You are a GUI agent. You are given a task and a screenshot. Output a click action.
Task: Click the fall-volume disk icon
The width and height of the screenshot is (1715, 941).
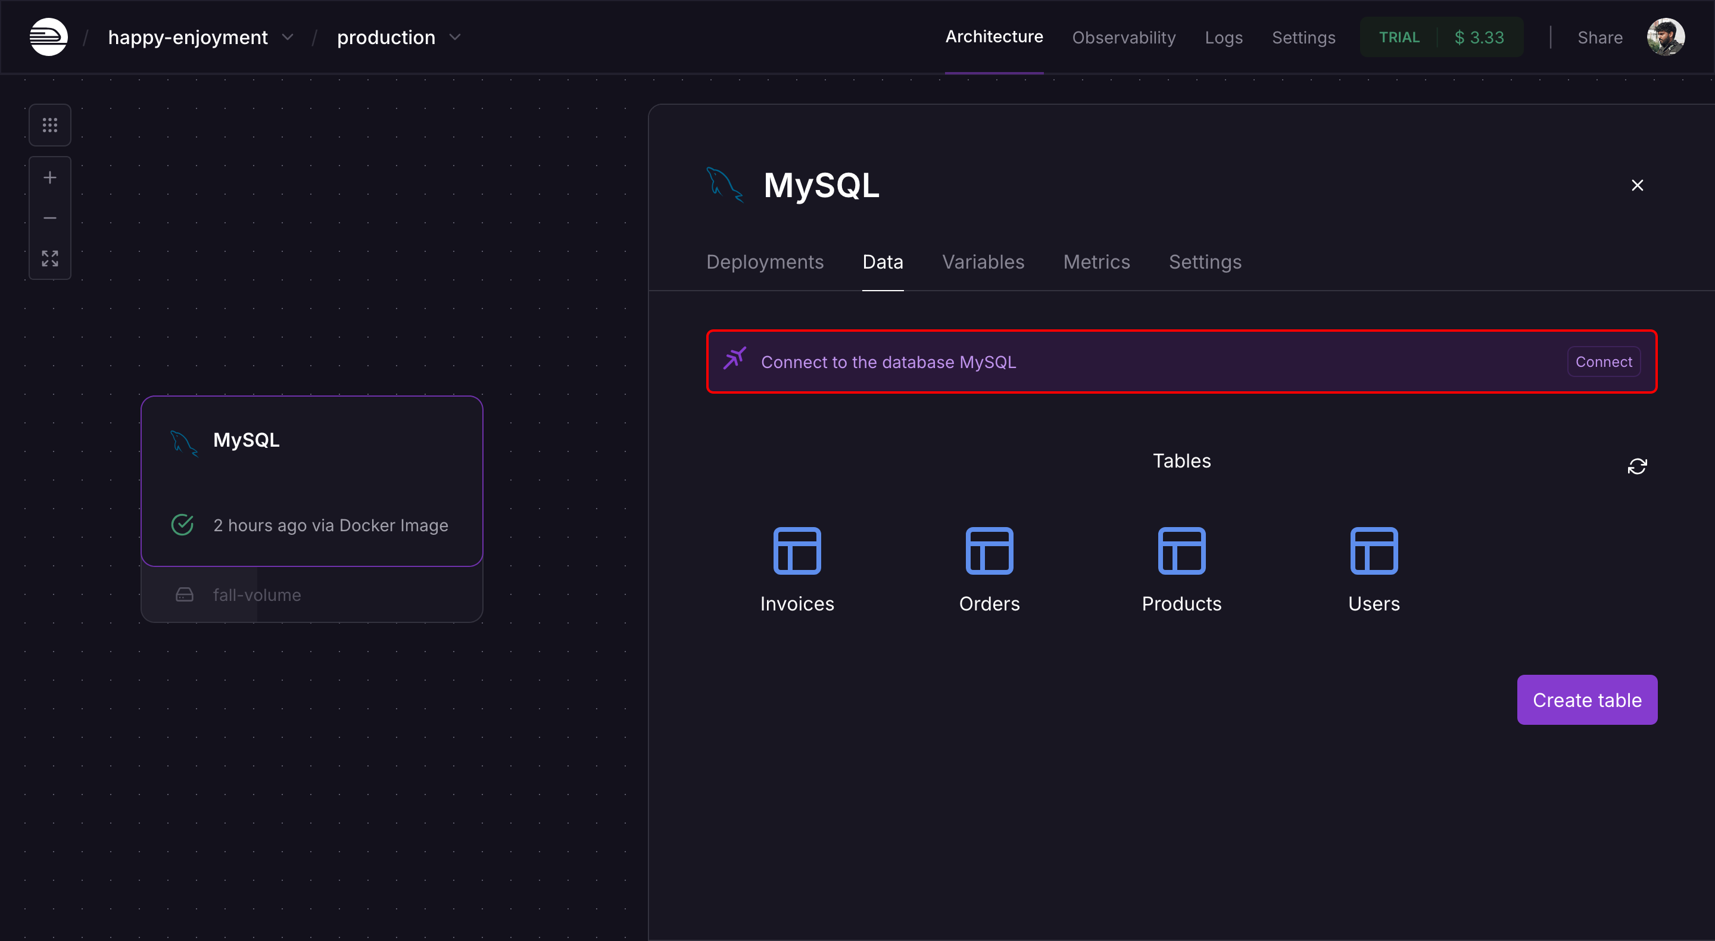click(185, 595)
